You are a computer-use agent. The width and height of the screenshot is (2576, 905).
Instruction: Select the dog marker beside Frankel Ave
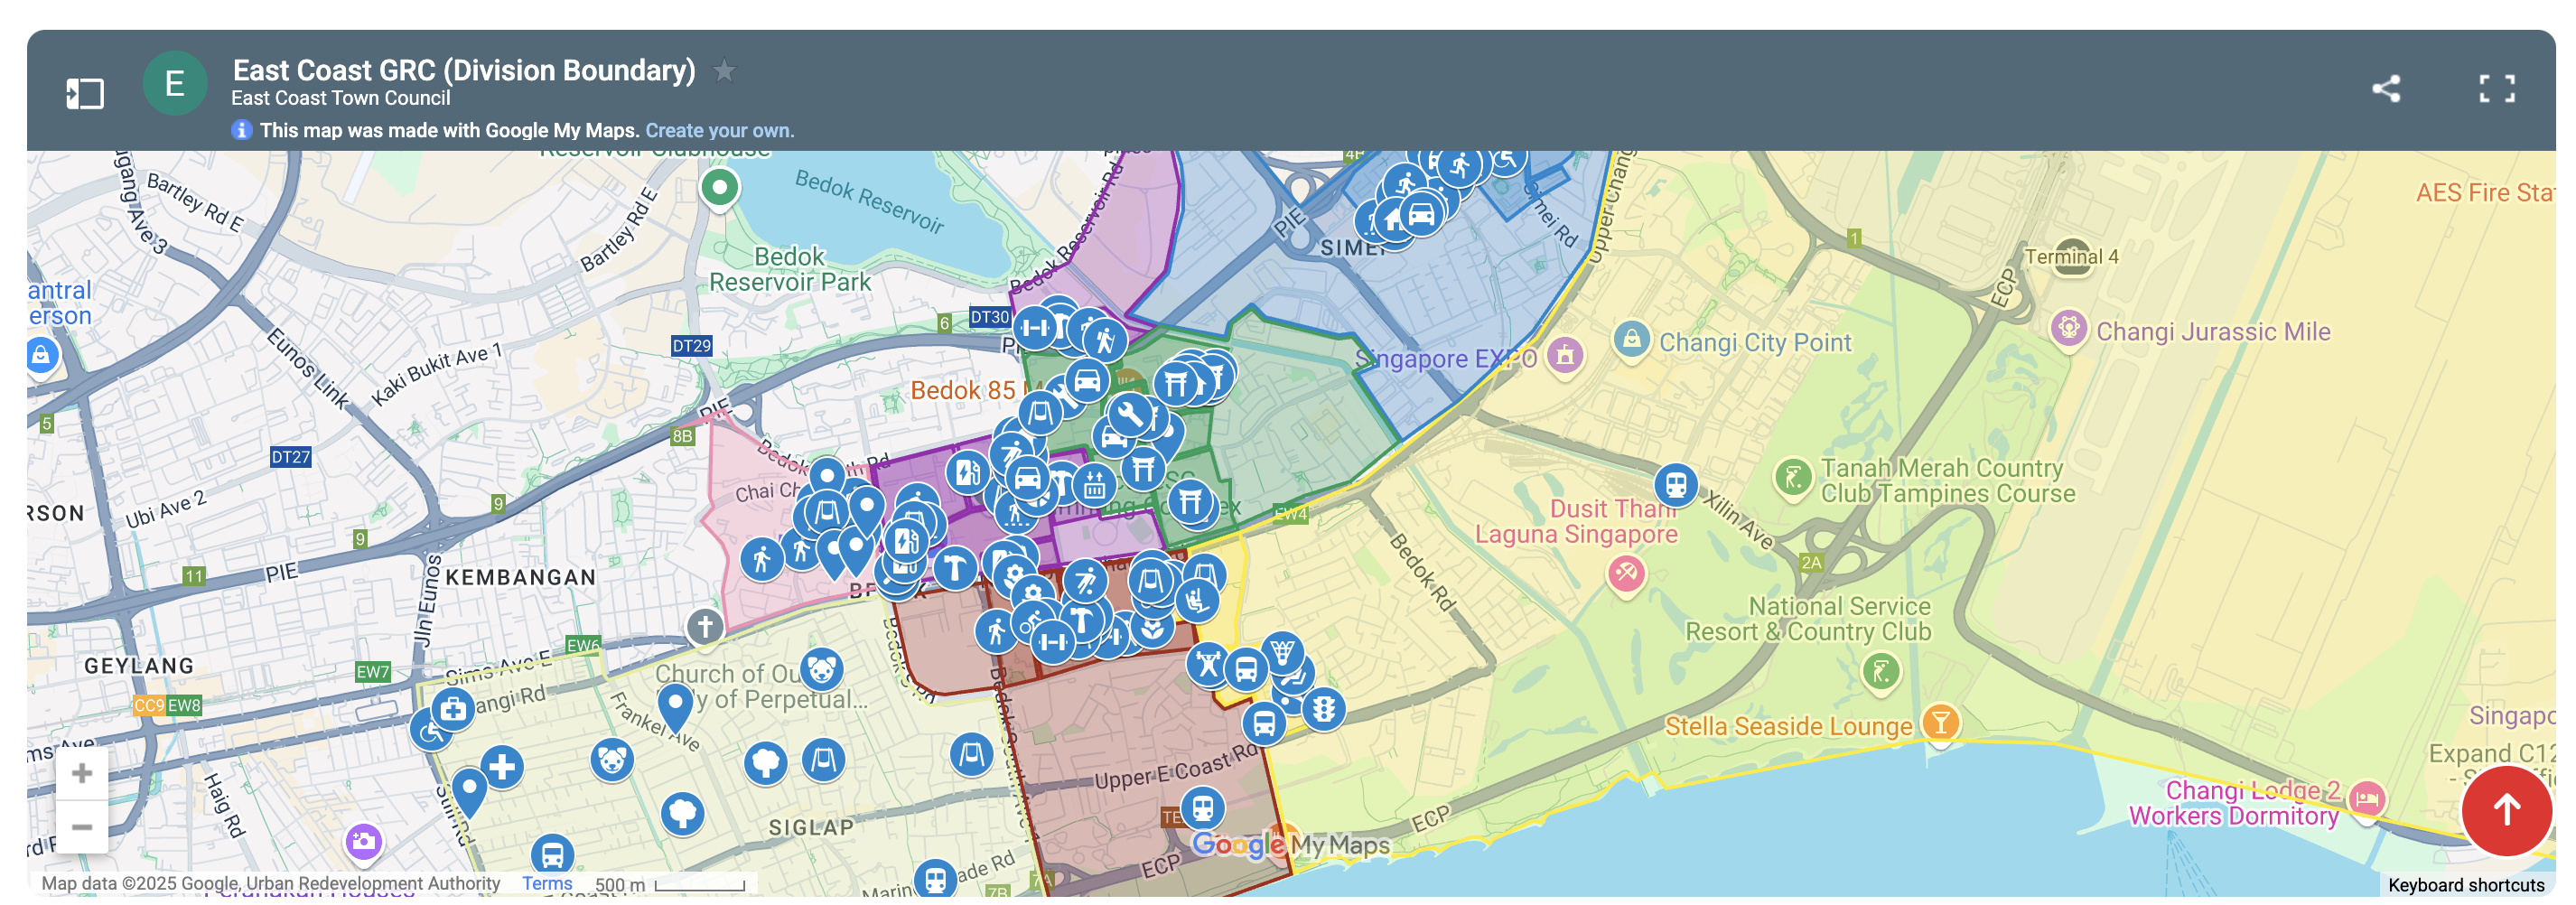(x=612, y=760)
